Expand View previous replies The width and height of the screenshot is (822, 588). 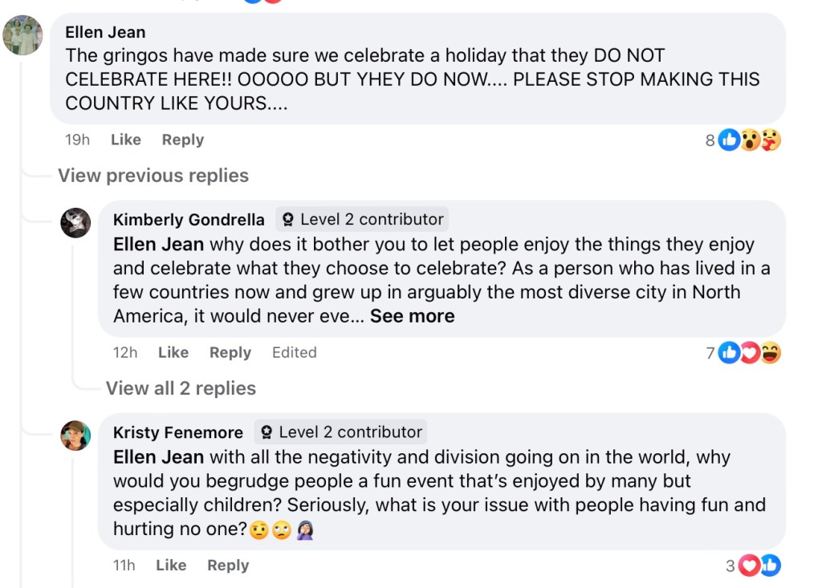tap(153, 176)
